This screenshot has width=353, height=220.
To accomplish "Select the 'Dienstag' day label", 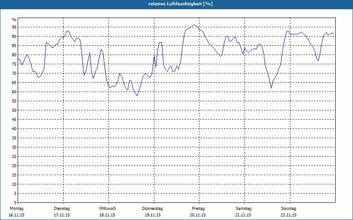I will pos(62,209).
